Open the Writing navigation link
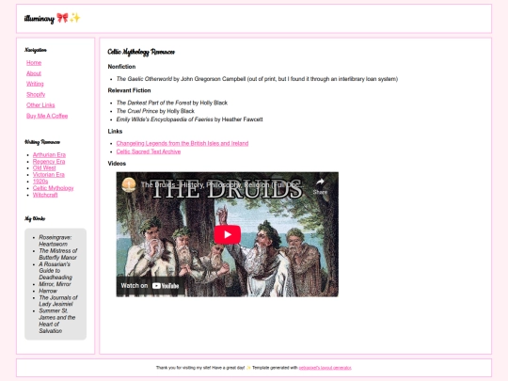The height and width of the screenshot is (381, 508). (x=35, y=84)
